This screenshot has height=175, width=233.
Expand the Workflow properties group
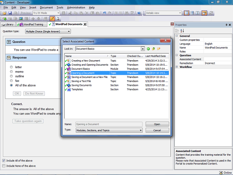click(177, 67)
